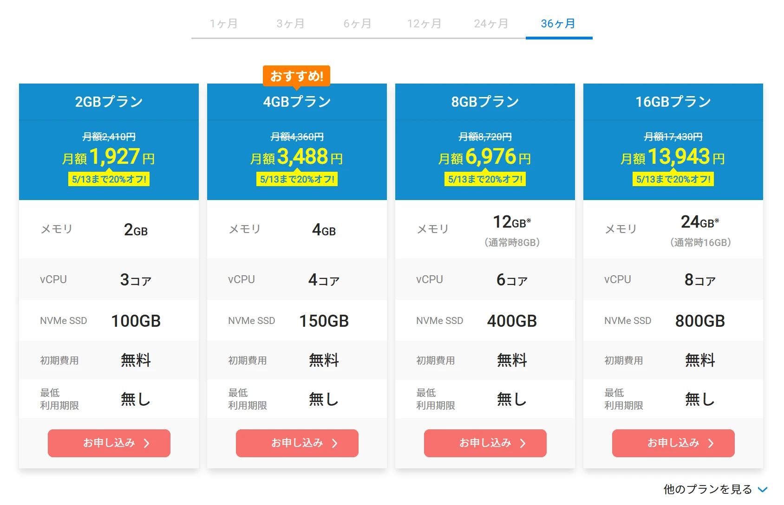Open the 24ヶ月 pricing tab
784x505 pixels.
point(491,24)
